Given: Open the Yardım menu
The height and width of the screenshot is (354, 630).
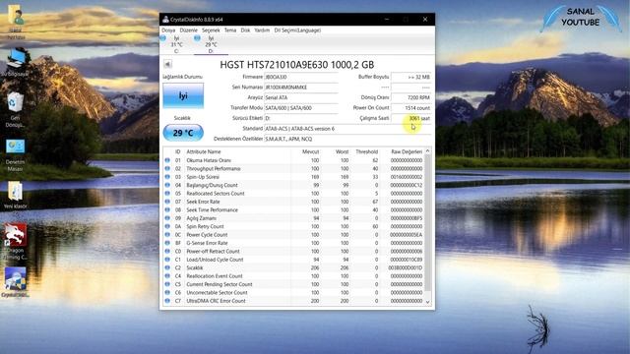Looking at the screenshot, I should point(262,30).
